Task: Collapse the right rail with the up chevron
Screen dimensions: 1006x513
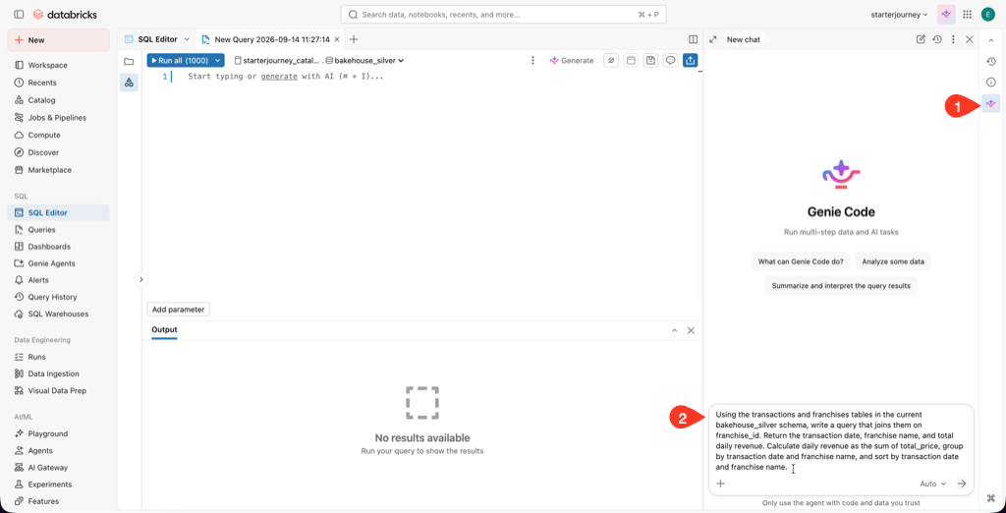Action: [x=991, y=40]
